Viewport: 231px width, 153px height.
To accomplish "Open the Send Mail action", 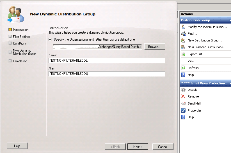I will 194,103.
